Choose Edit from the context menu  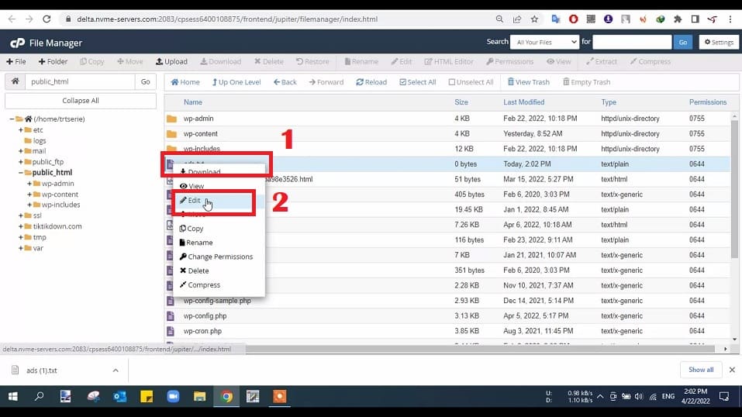click(x=194, y=201)
